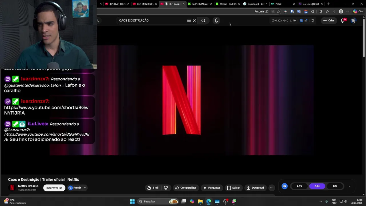Screen dimensions: 366x206
Task: Show hidden system tray icons
Action: 321,201
